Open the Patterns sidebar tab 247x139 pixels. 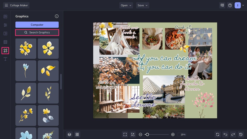pyautogui.click(x=5, y=42)
